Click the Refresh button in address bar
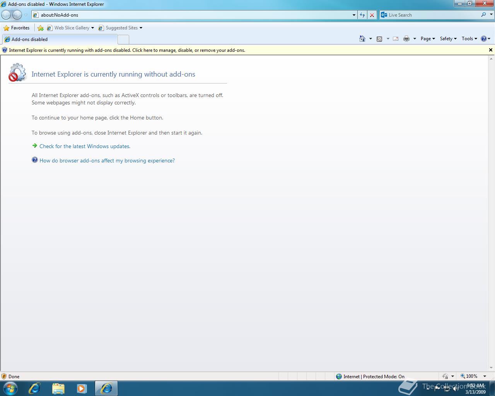The width and height of the screenshot is (495, 396). (362, 15)
